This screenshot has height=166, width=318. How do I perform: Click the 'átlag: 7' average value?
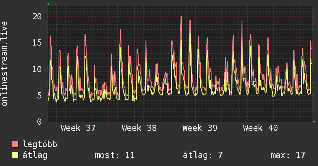point(203,155)
